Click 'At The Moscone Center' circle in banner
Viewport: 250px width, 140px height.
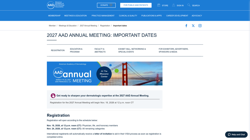(104, 74)
